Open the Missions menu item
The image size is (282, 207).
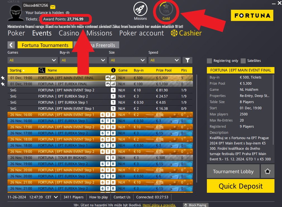[99, 33]
